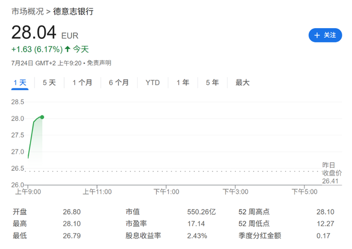Click the 最低 value 26.79

coord(71,236)
